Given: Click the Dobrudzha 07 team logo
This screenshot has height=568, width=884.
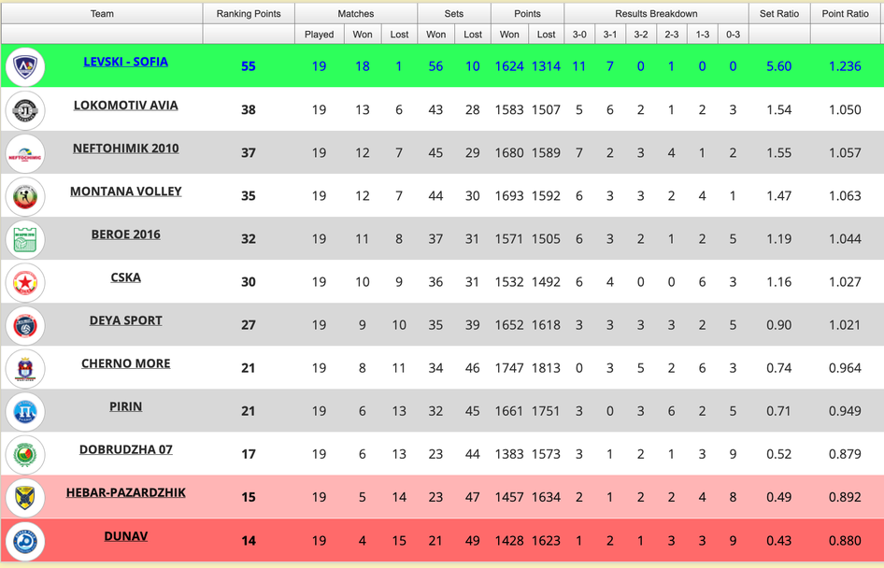Looking at the screenshot, I should click(x=25, y=455).
